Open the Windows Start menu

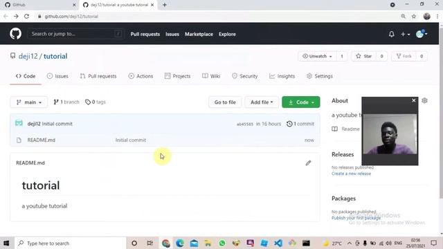point(6,243)
